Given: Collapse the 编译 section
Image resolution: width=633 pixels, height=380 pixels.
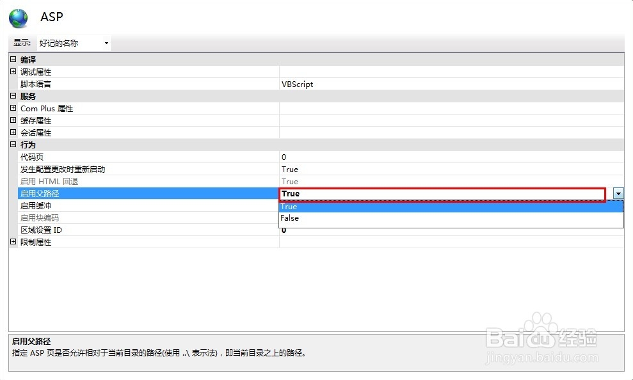Looking at the screenshot, I should coord(13,59).
